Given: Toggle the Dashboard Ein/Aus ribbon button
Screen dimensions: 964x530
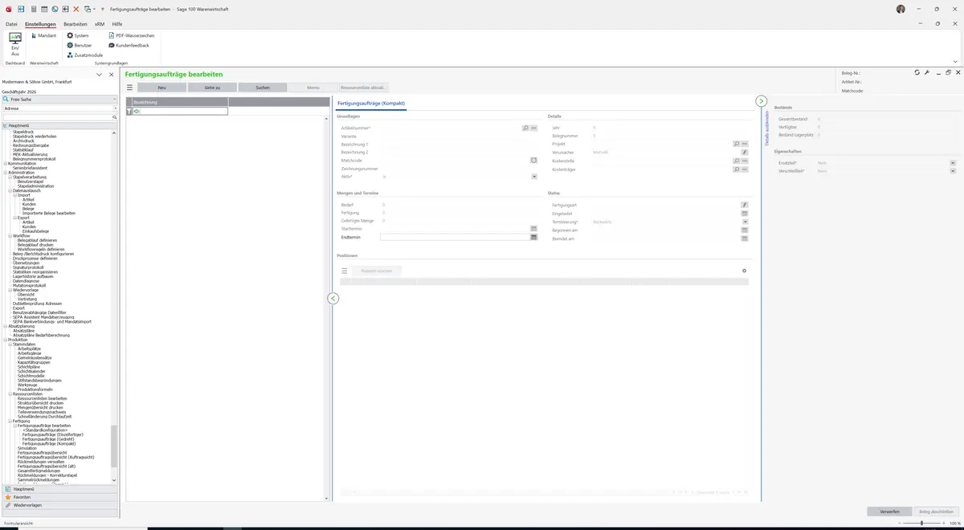Looking at the screenshot, I should tap(14, 44).
